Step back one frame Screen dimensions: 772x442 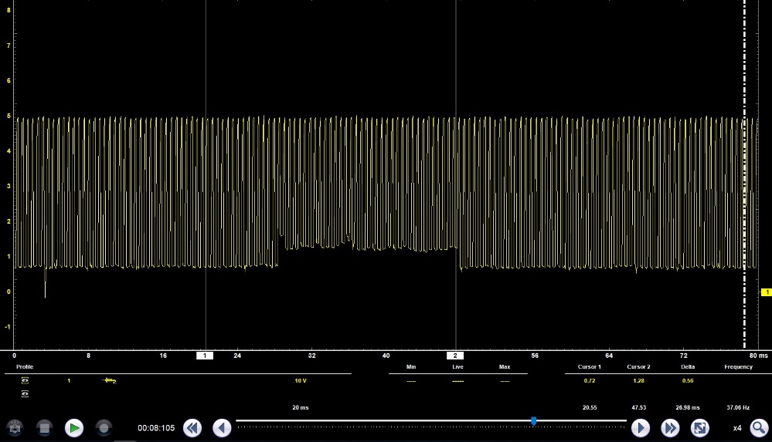coord(222,427)
